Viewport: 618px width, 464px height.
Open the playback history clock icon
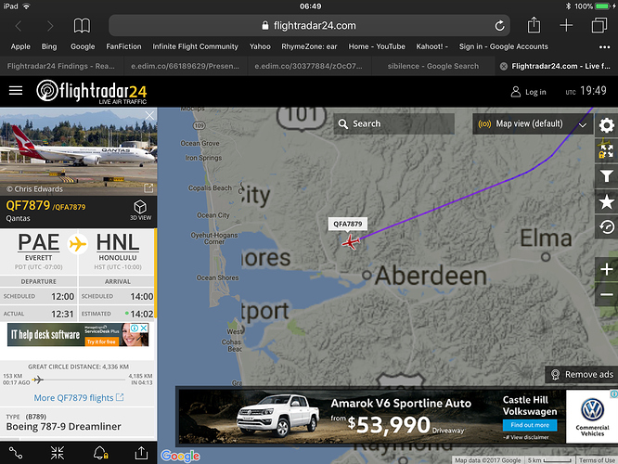point(606,226)
